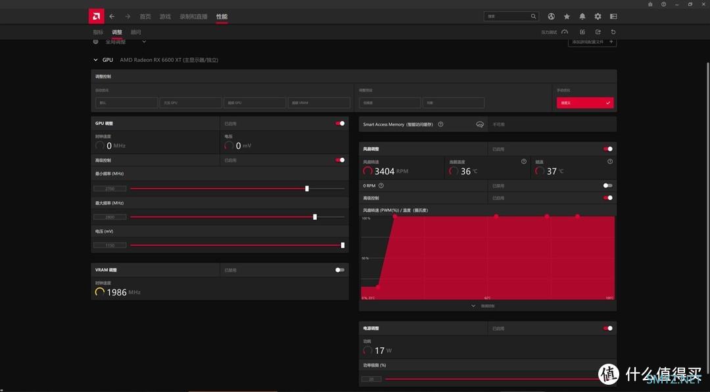This screenshot has width=710, height=392.
Task: Click help icon next to 0 RPM
Action: click(x=381, y=185)
